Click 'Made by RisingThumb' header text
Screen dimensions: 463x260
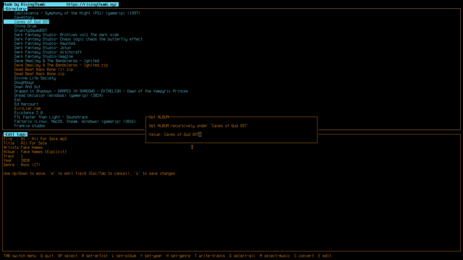point(24,4)
